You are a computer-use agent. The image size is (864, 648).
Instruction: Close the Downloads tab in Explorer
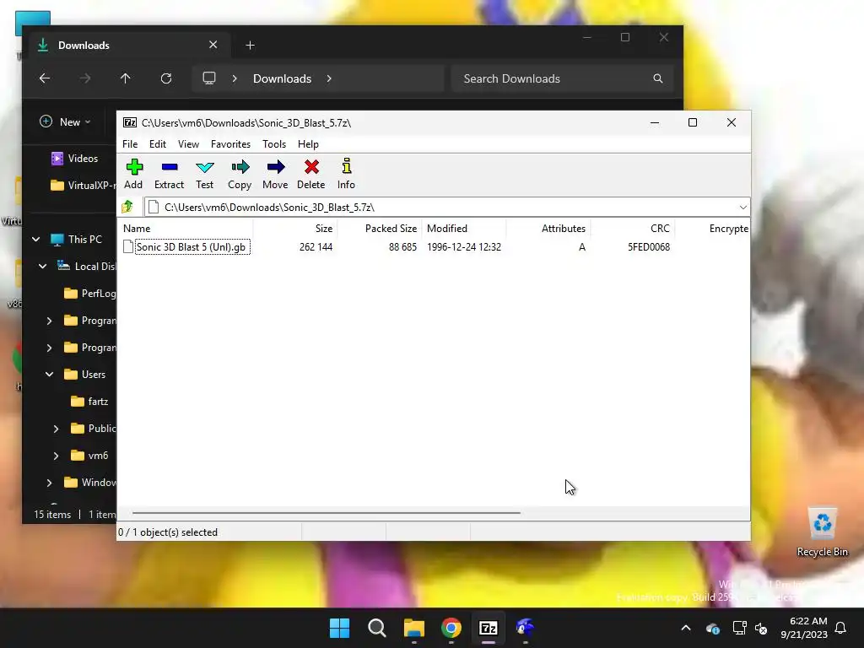point(213,45)
